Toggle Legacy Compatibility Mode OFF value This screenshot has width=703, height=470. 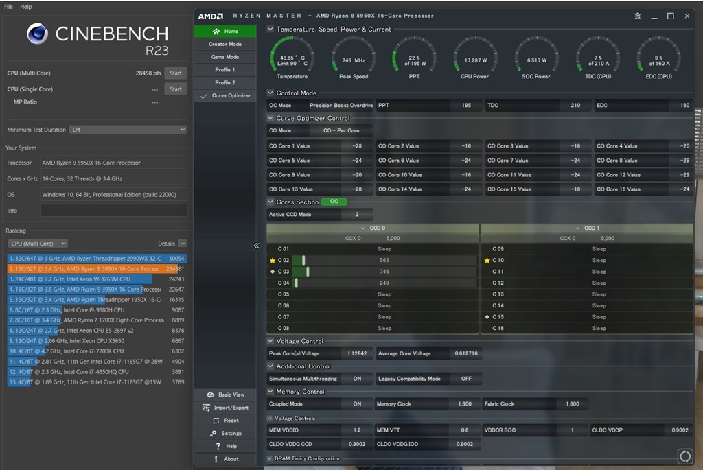(466, 379)
